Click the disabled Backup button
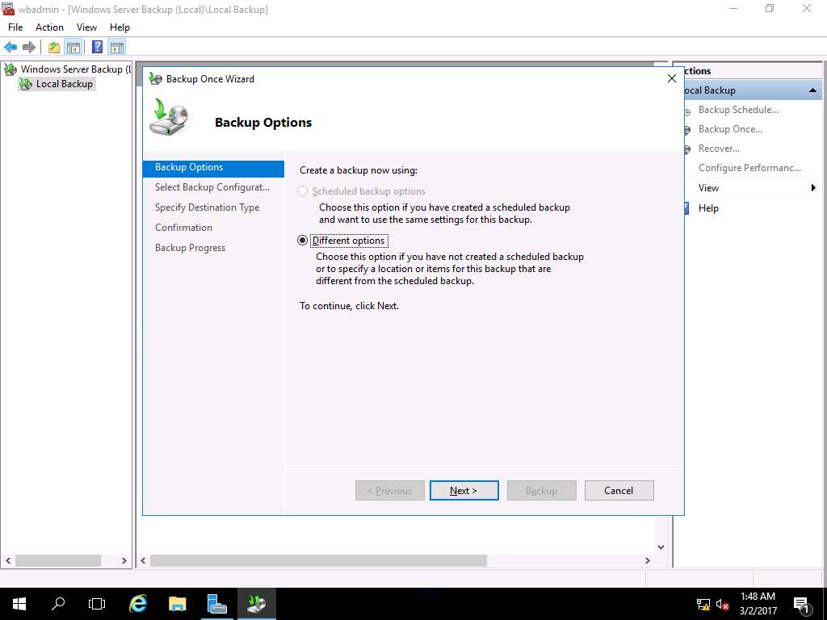827x620 pixels. coord(542,490)
